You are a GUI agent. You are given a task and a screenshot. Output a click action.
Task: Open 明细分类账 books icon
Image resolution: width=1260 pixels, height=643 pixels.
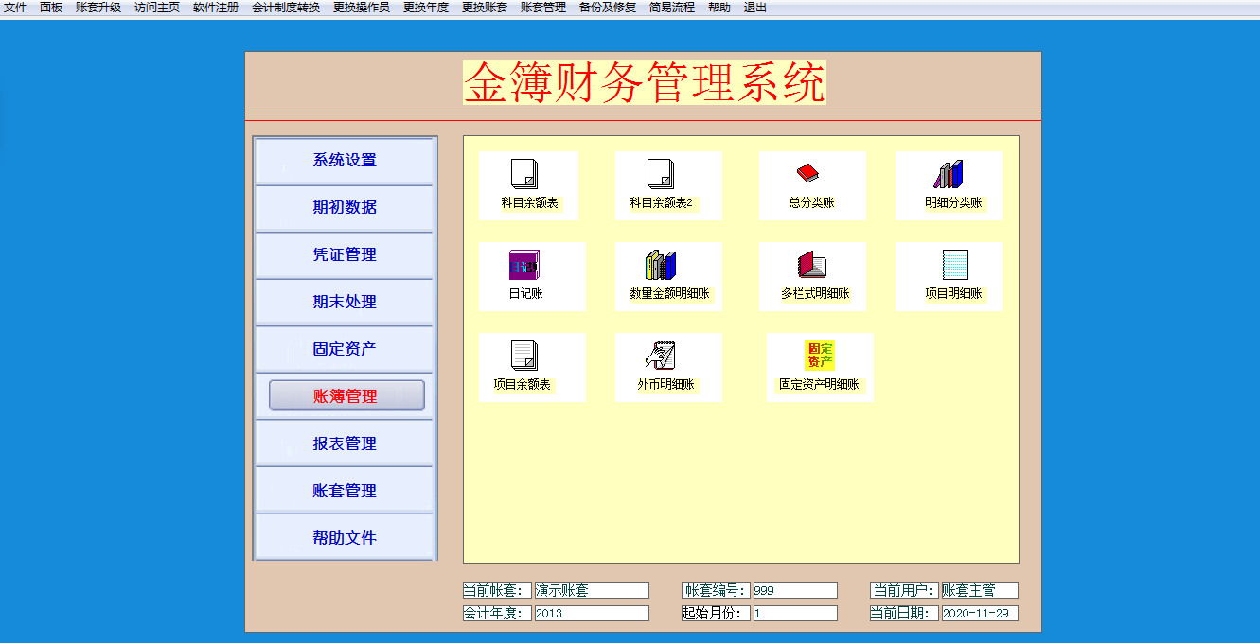point(949,174)
